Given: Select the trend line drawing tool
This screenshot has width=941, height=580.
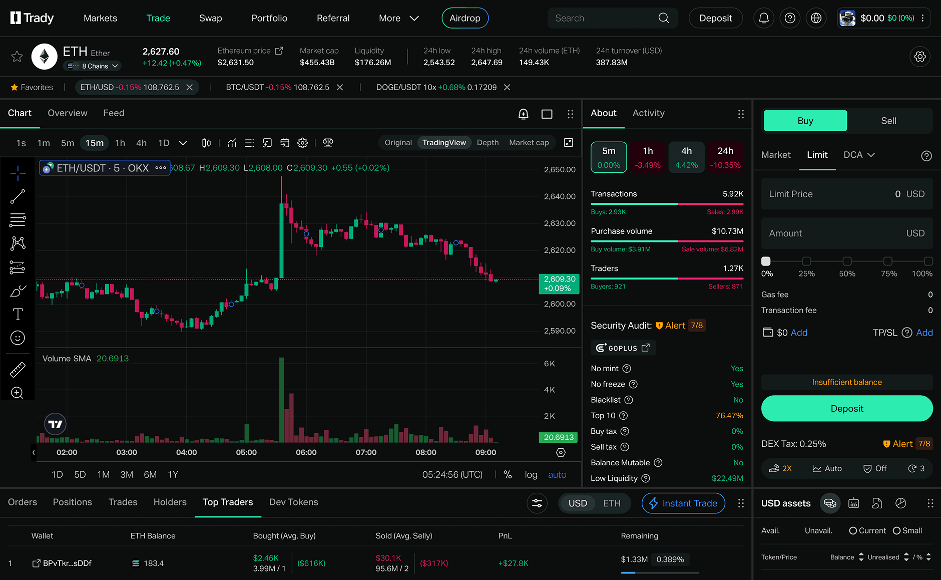Looking at the screenshot, I should (x=18, y=197).
